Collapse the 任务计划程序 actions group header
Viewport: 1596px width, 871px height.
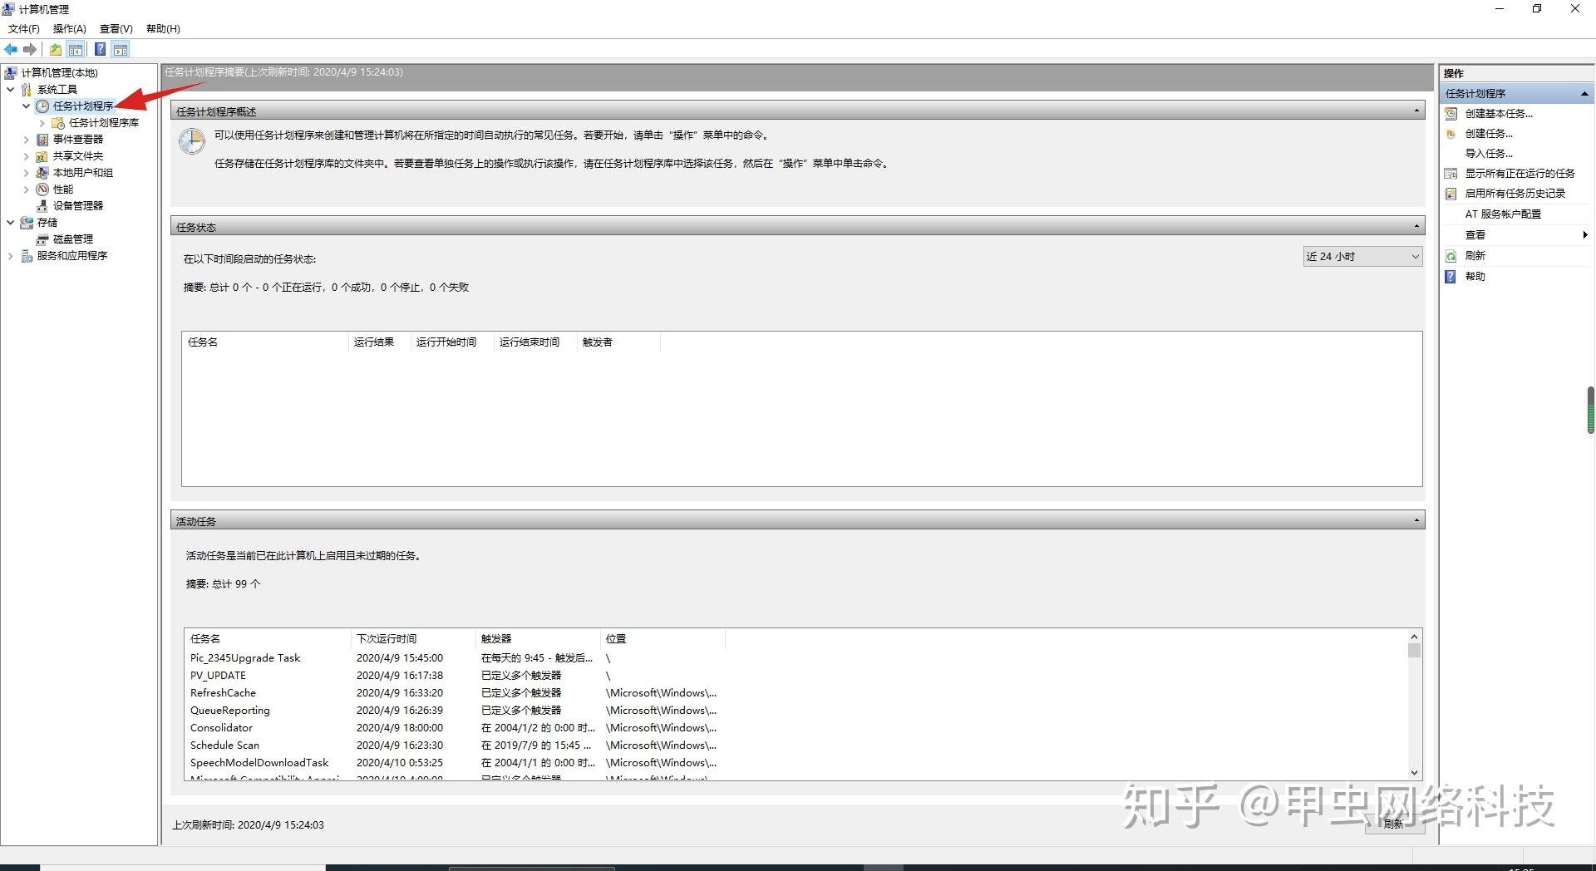1584,94
